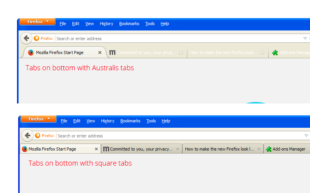Close the Australis Mozilla Firefox Start Page tab
The width and height of the screenshot is (310, 193).
click(x=100, y=52)
